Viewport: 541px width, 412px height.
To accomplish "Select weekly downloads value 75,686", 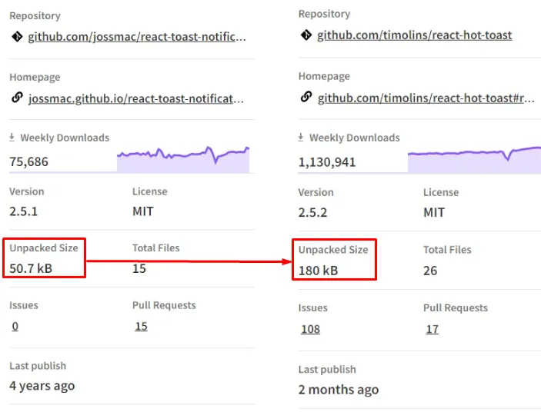I will tap(28, 161).
